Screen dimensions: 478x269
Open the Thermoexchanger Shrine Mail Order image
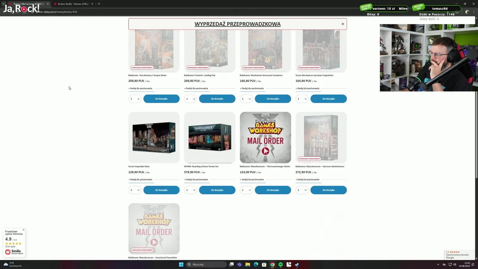point(265,137)
